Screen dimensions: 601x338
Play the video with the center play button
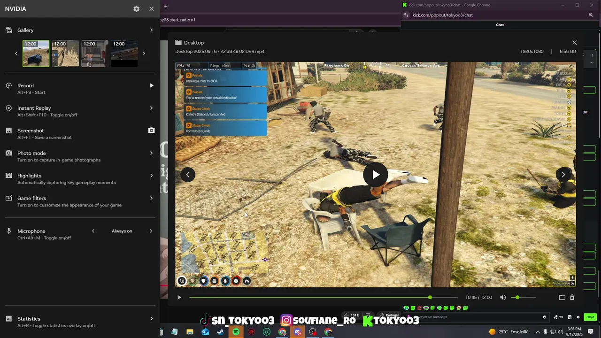pos(376,175)
